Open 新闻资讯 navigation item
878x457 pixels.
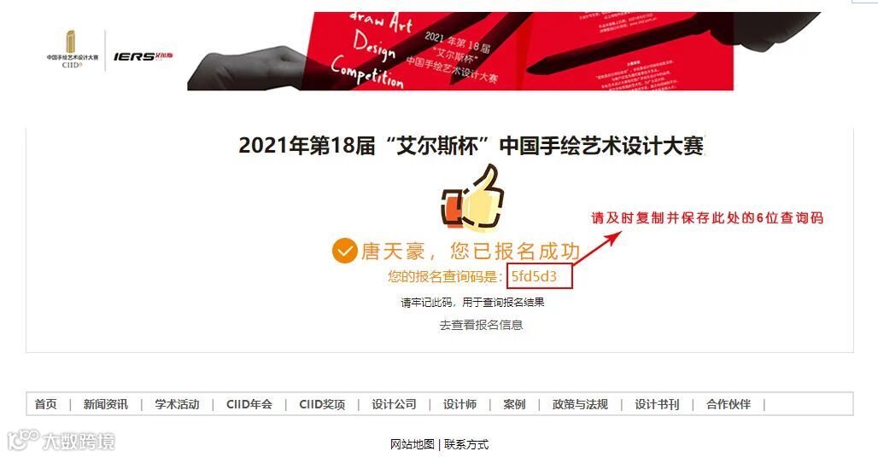tap(106, 404)
